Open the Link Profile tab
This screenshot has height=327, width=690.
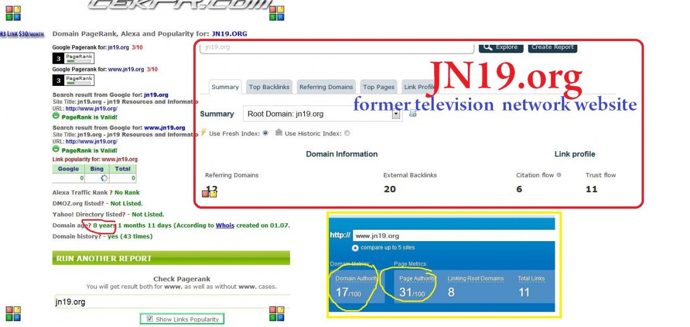tap(419, 87)
